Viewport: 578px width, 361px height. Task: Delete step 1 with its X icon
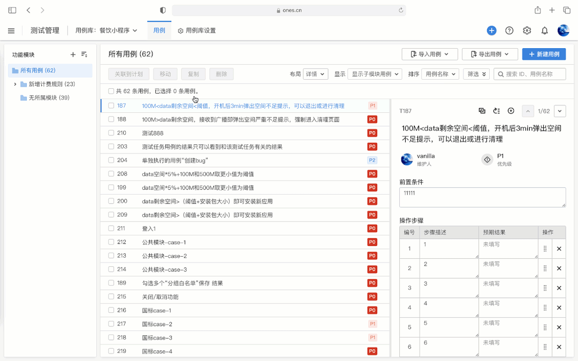click(559, 249)
